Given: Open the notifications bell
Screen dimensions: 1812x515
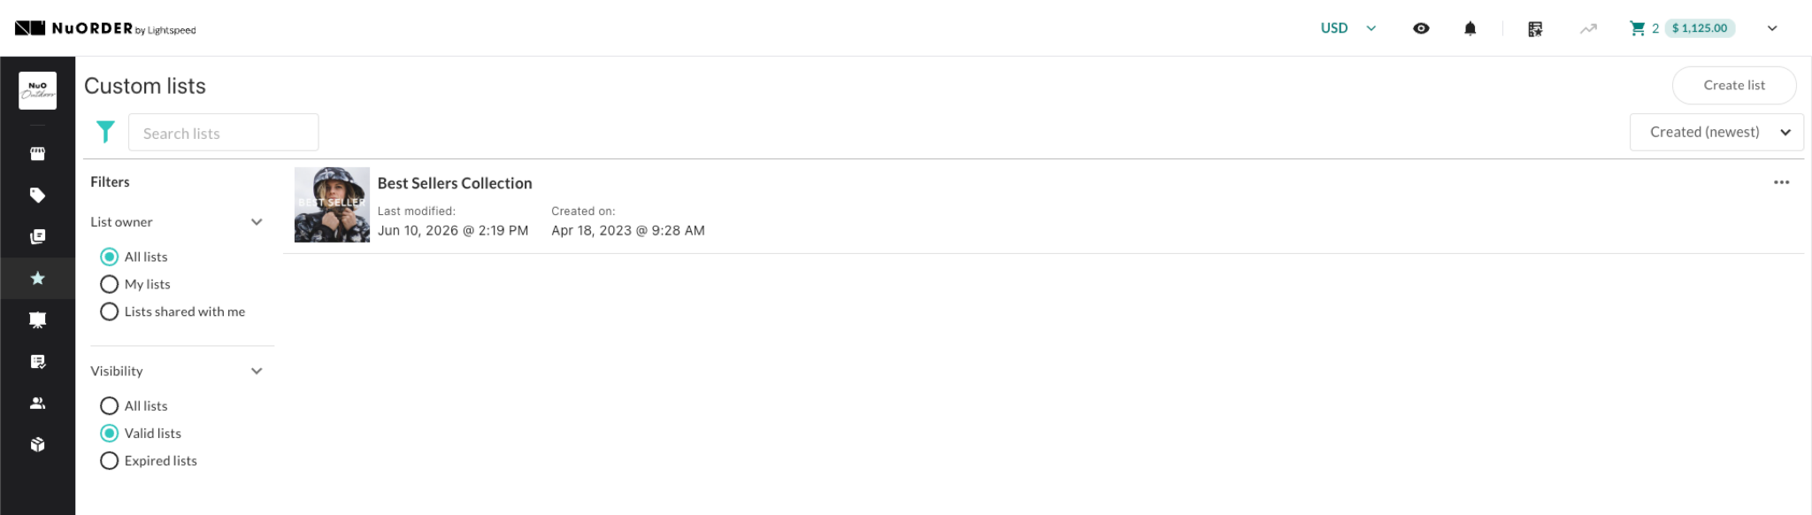Looking at the screenshot, I should (x=1470, y=28).
